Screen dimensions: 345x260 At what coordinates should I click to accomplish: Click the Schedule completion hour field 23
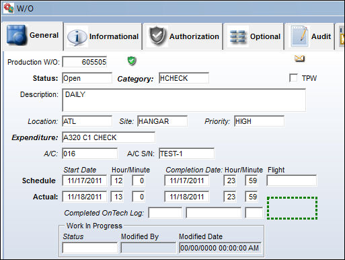[x=230, y=181]
